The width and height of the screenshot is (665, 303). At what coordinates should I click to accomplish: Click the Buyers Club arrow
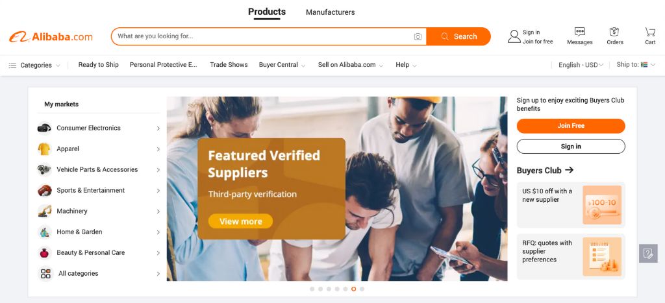[x=569, y=170]
